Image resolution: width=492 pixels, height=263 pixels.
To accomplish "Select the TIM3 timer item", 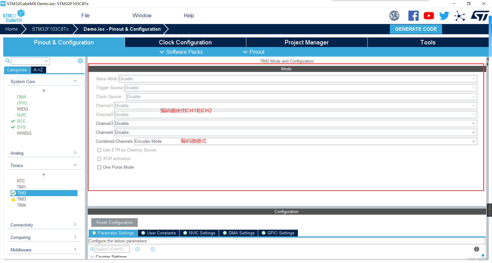I will coord(21,199).
